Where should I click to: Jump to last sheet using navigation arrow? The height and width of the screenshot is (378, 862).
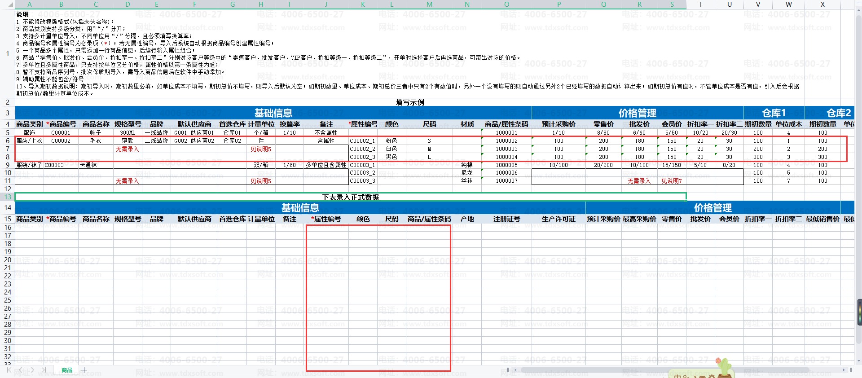click(44, 370)
